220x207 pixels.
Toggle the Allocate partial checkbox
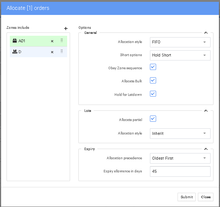coord(153,119)
